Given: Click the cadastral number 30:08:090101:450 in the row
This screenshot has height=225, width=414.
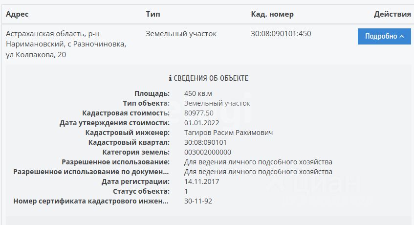Looking at the screenshot, I should [281, 34].
